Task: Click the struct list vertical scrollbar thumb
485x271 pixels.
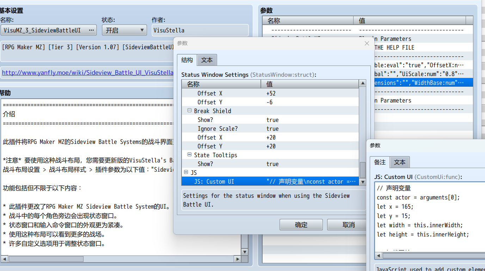Action: click(x=362, y=170)
